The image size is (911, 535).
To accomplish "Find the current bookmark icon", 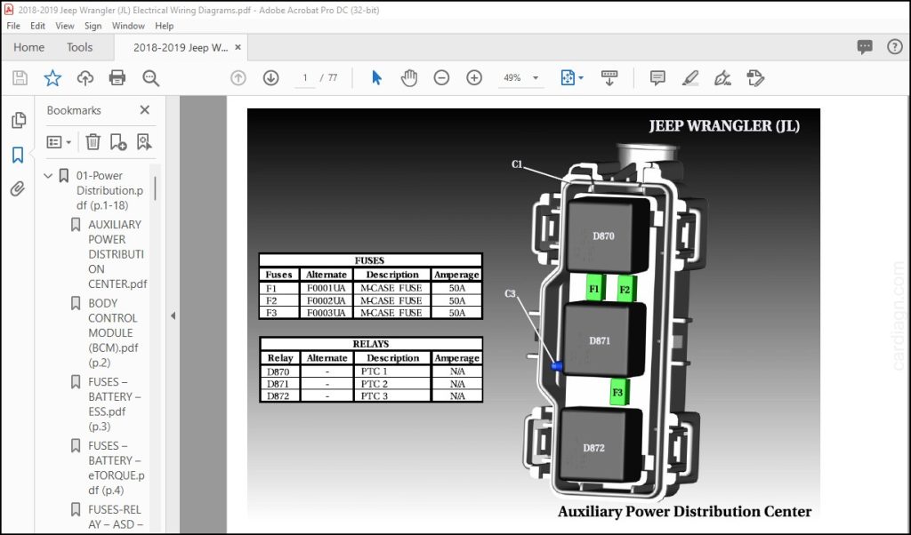I will [x=143, y=141].
